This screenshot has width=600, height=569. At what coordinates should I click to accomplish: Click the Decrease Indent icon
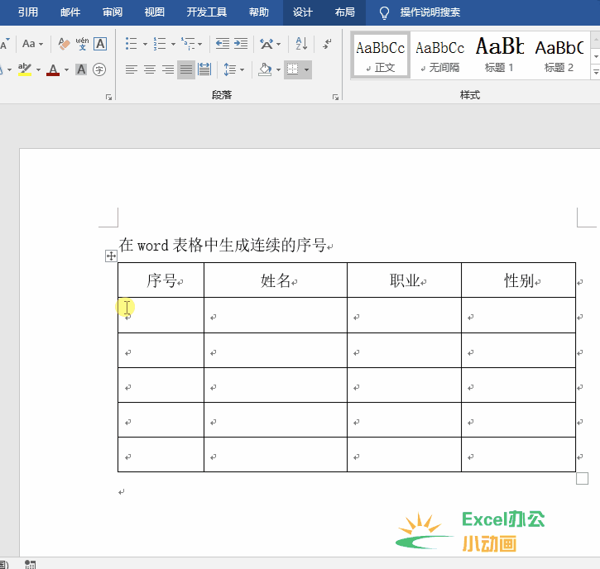coord(223,44)
